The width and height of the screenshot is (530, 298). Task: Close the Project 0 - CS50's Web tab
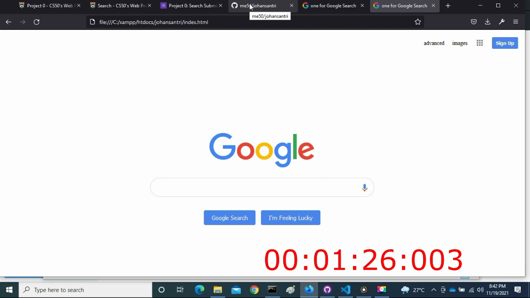point(79,6)
